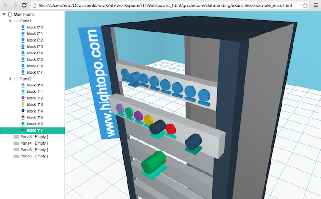The image size is (321, 199).
Task: Click the blue icon of block 0*7
Action: (23, 72)
